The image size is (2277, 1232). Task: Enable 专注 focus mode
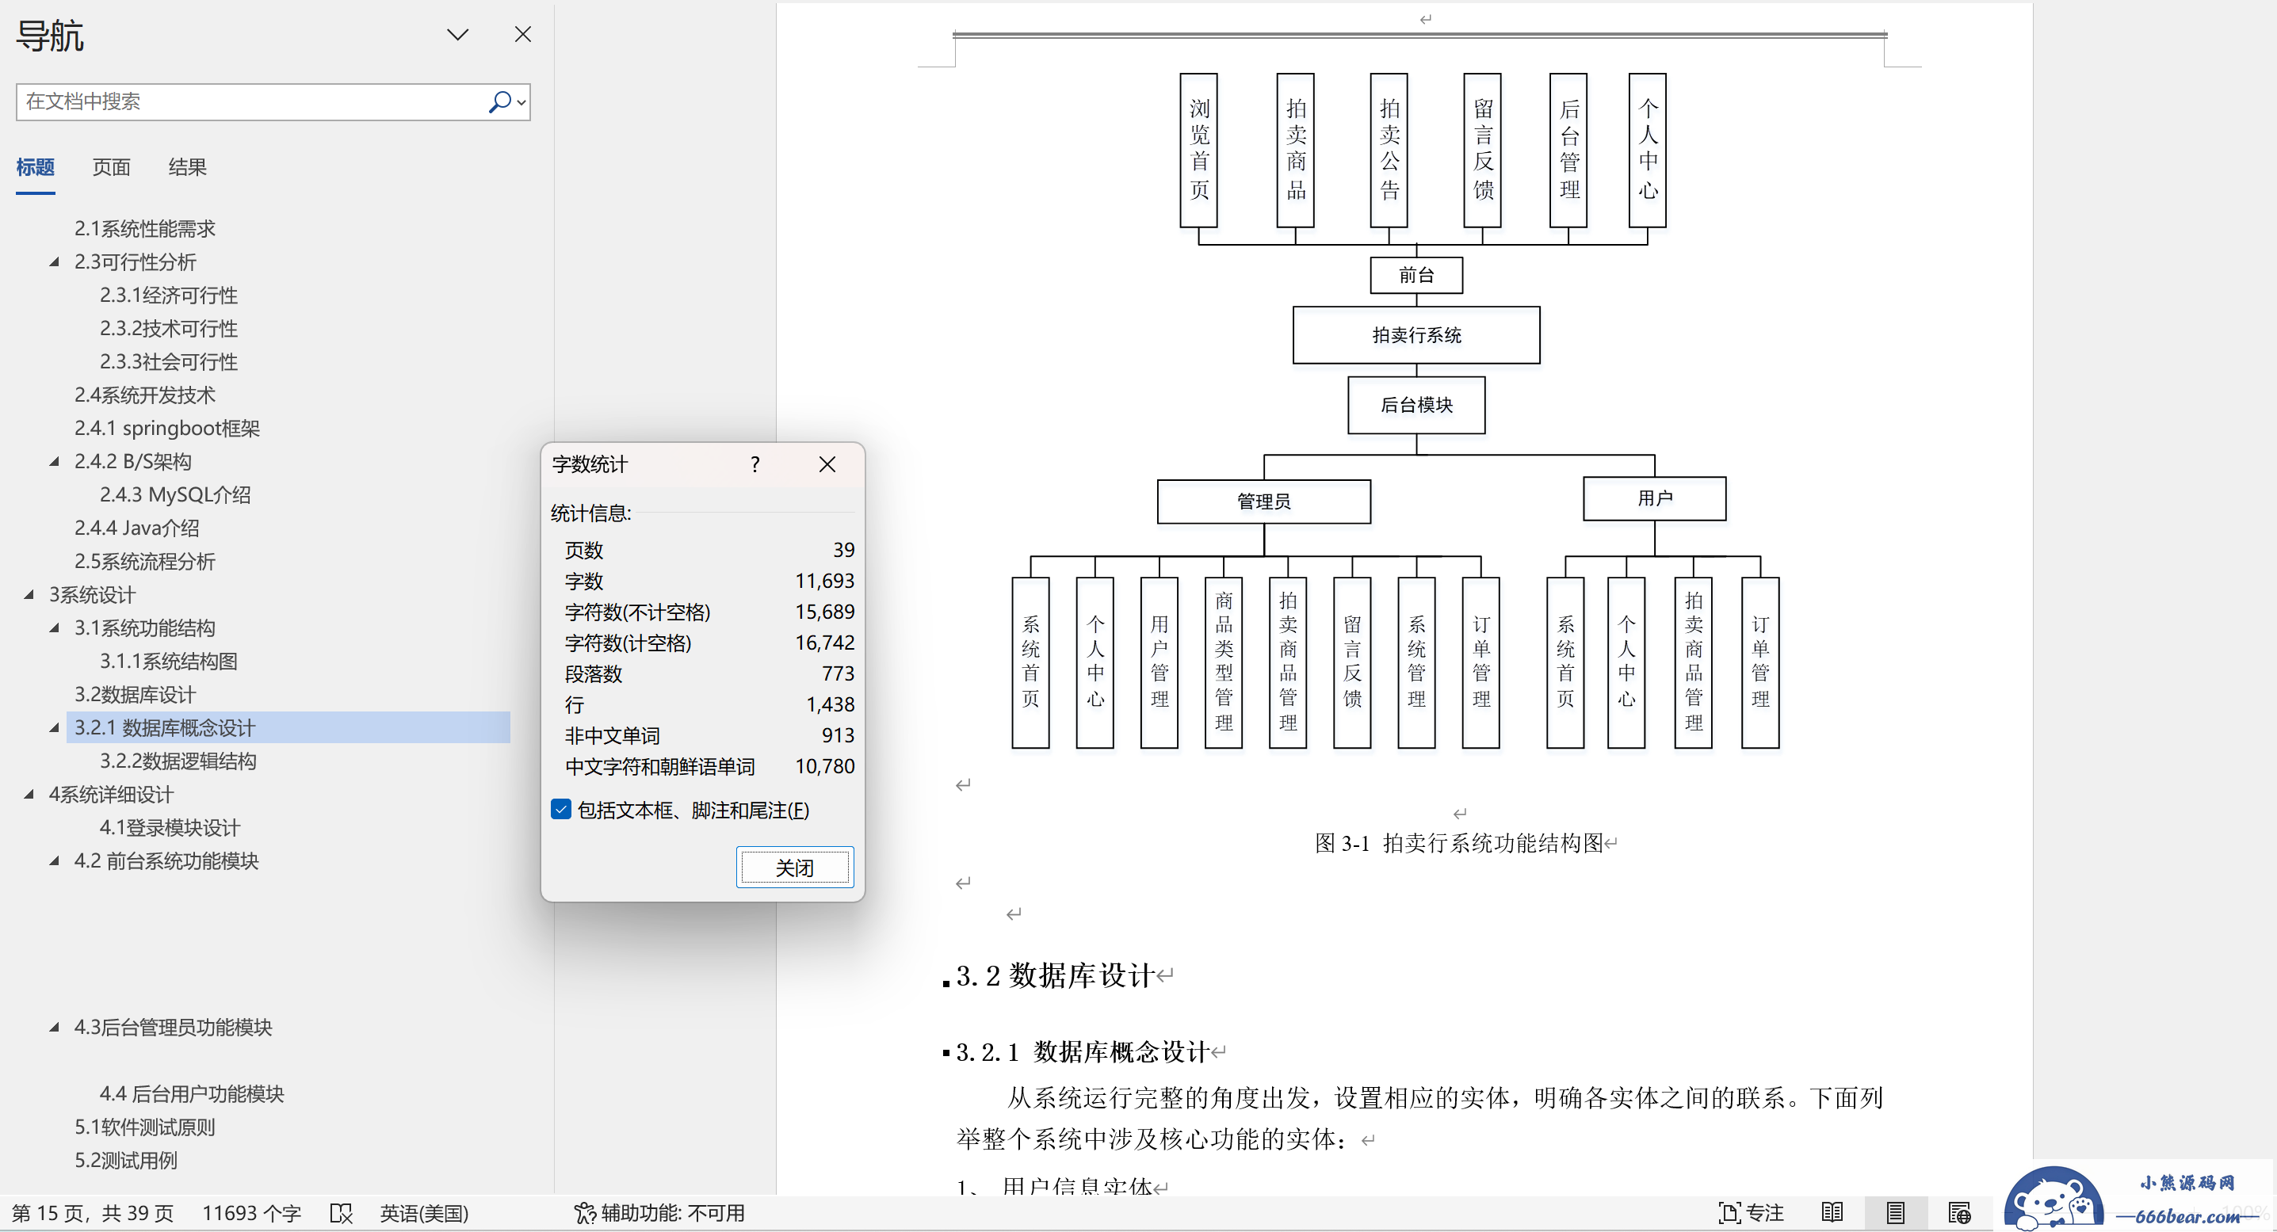coord(1751,1214)
